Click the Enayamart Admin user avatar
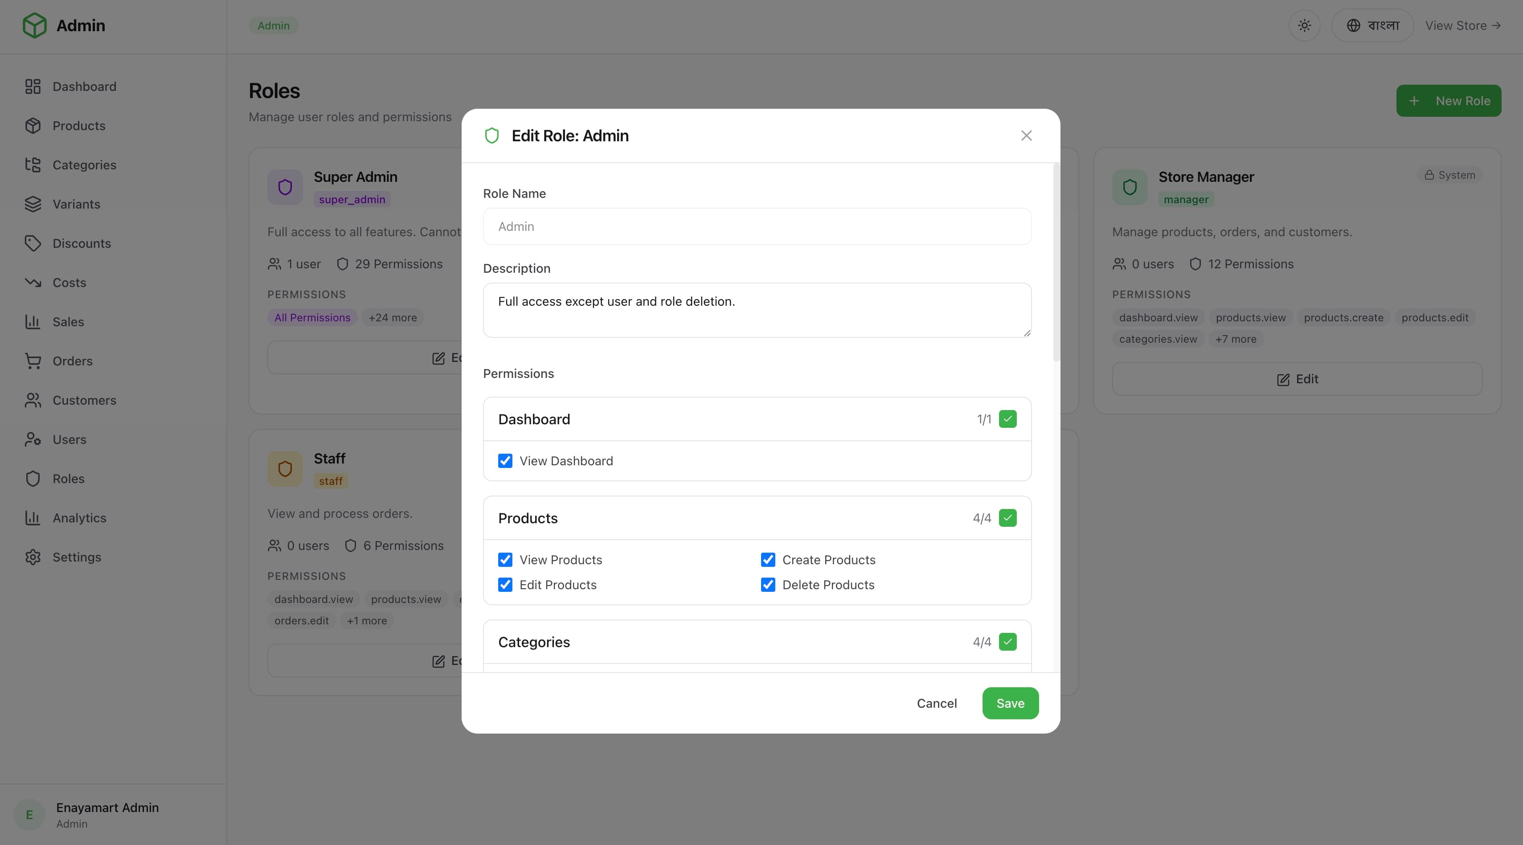 pos(29,815)
